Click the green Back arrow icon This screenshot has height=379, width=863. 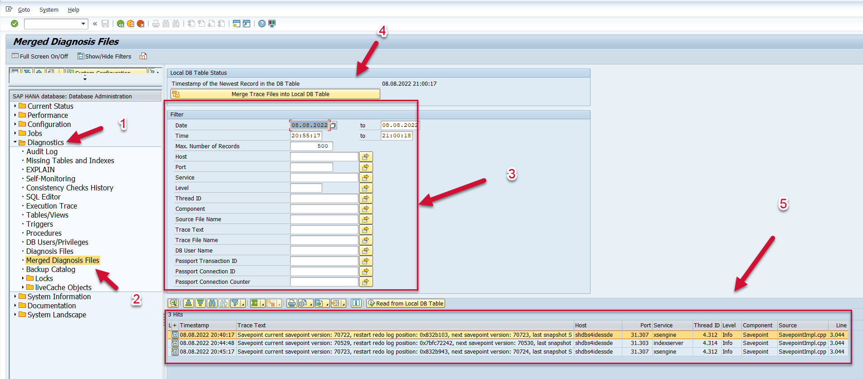point(120,24)
